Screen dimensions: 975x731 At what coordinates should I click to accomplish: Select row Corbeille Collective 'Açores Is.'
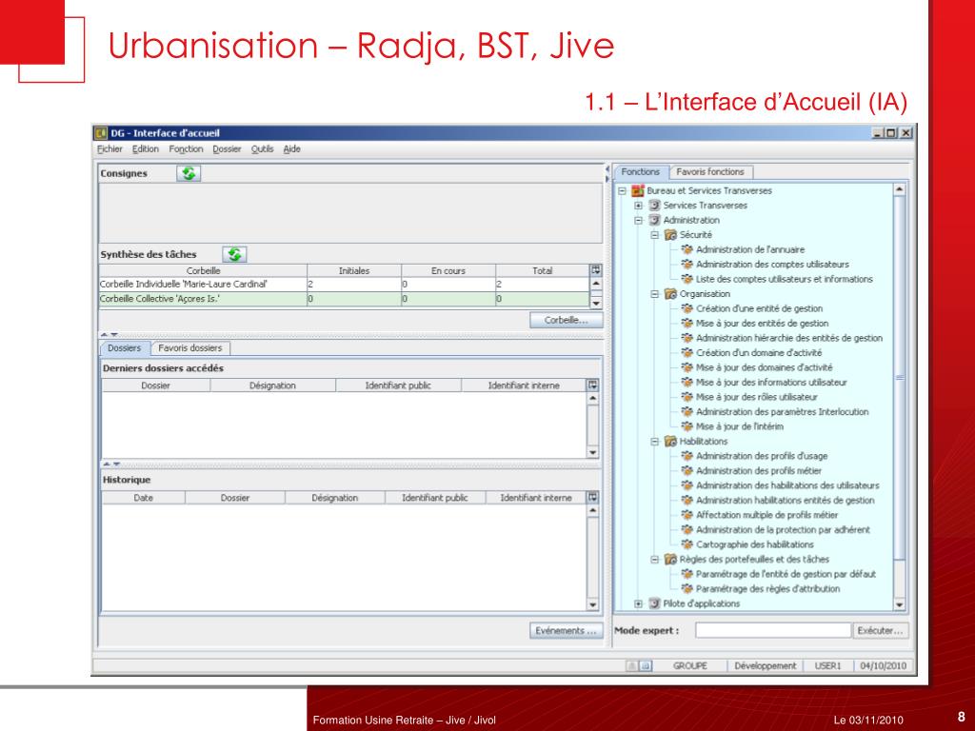[x=344, y=299]
